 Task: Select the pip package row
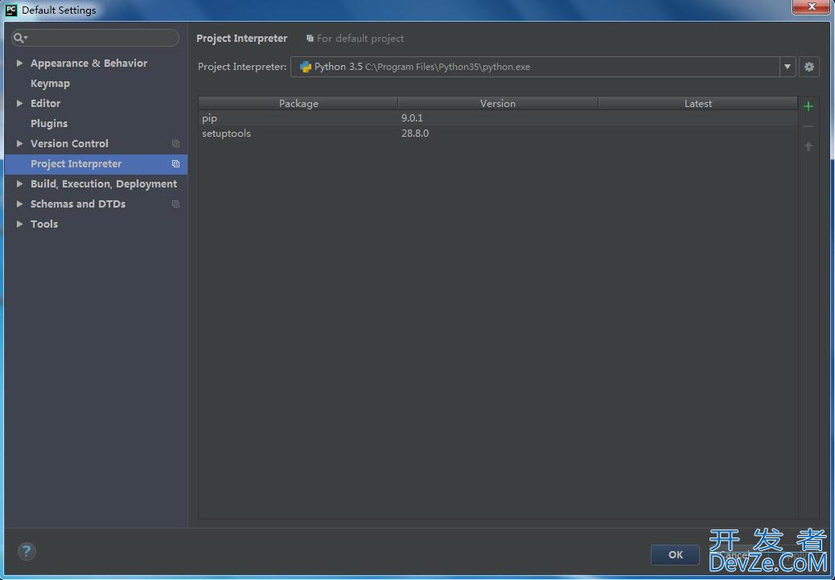(498, 118)
